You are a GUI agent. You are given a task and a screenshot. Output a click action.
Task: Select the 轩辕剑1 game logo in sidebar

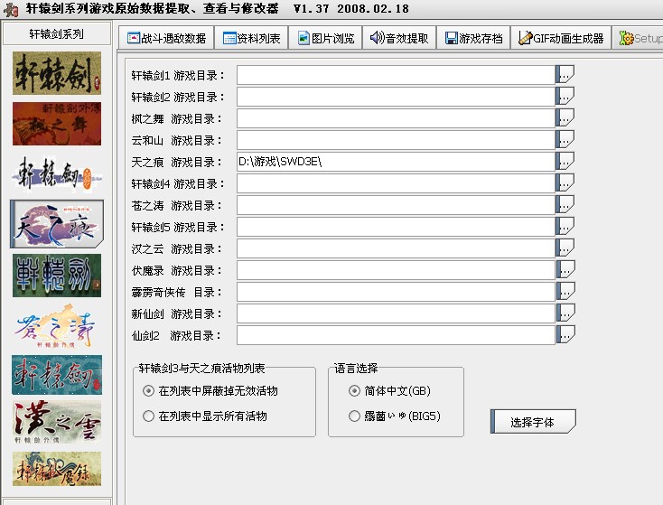point(57,73)
